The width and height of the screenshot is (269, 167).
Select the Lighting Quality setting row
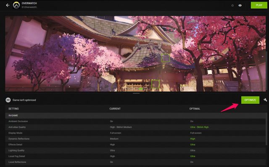[135, 150]
